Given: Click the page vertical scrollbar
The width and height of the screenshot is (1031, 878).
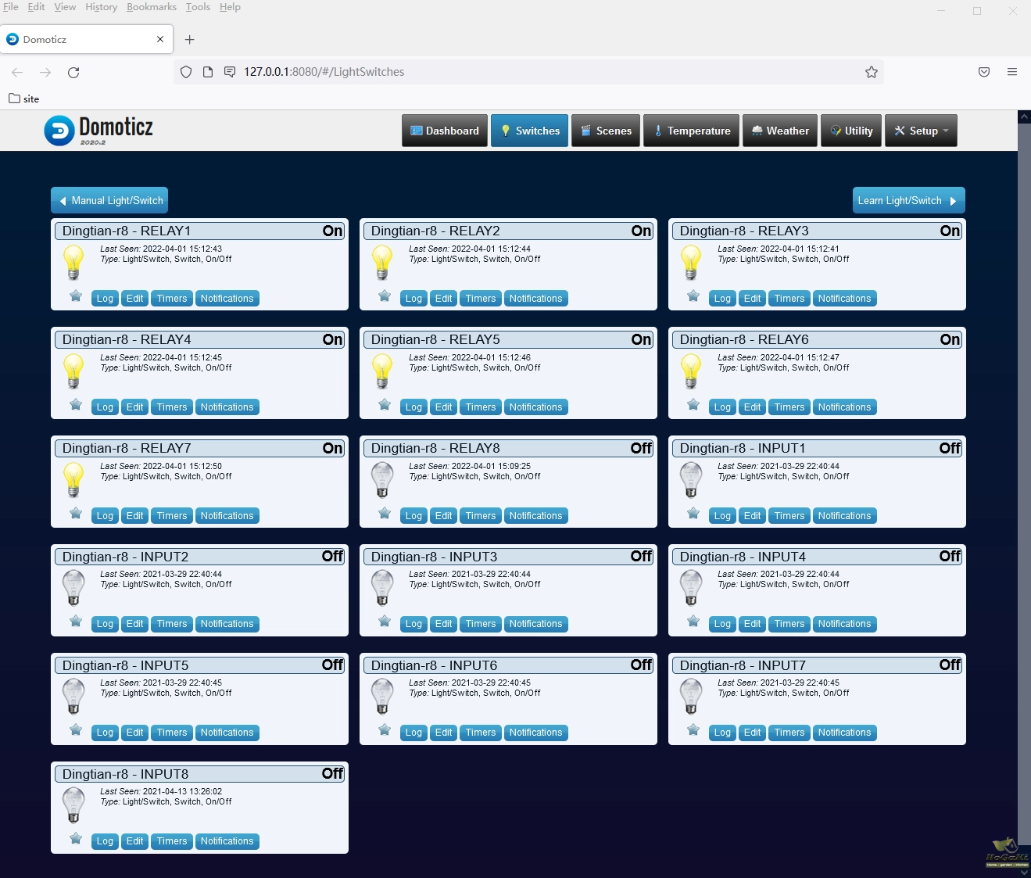Looking at the screenshot, I should (x=1024, y=469).
